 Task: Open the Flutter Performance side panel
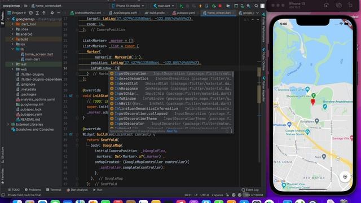(x=264, y=28)
